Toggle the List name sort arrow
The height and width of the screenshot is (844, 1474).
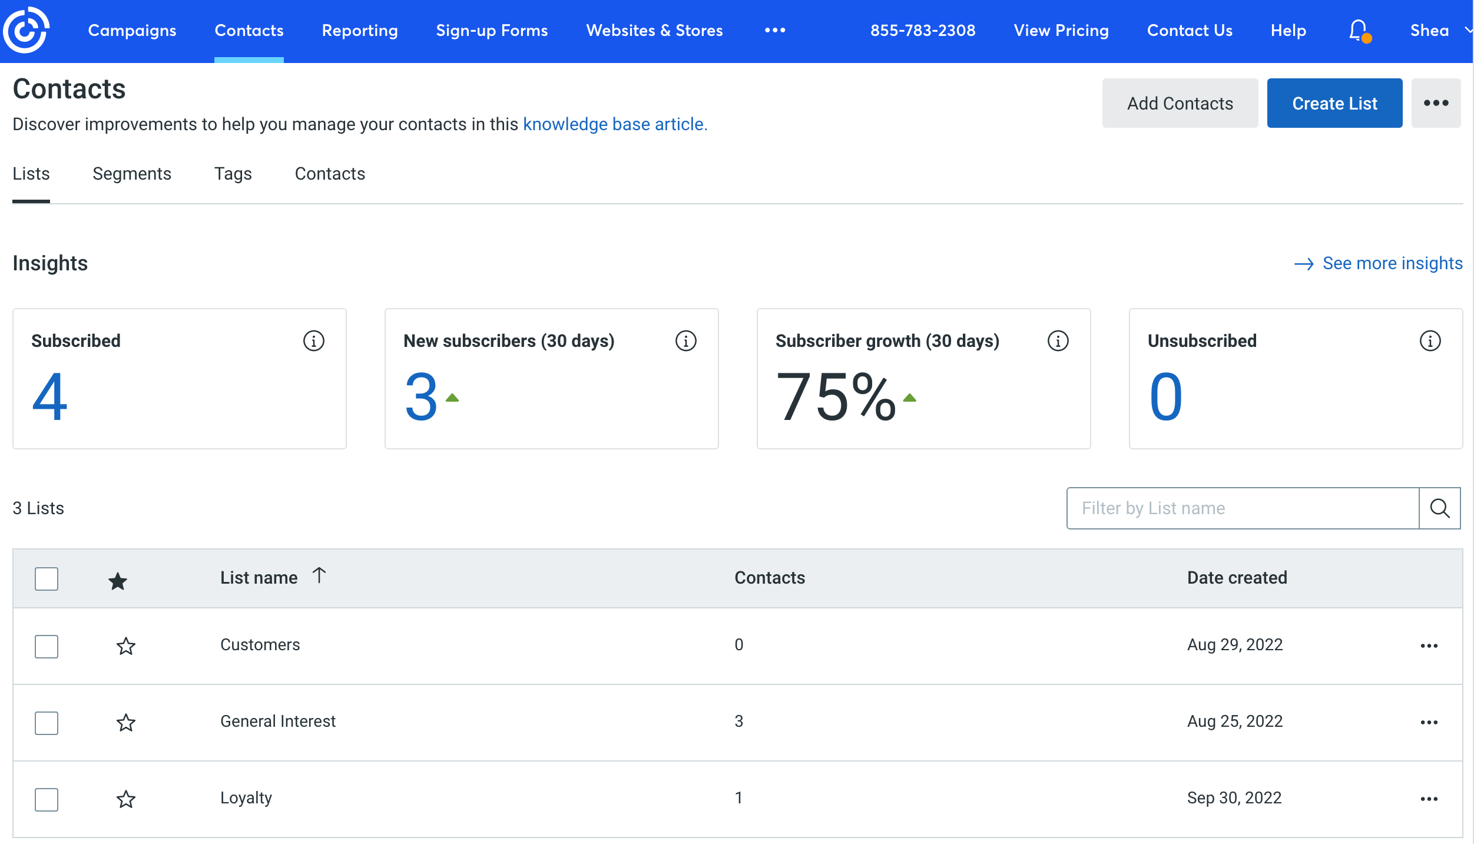[x=319, y=576]
